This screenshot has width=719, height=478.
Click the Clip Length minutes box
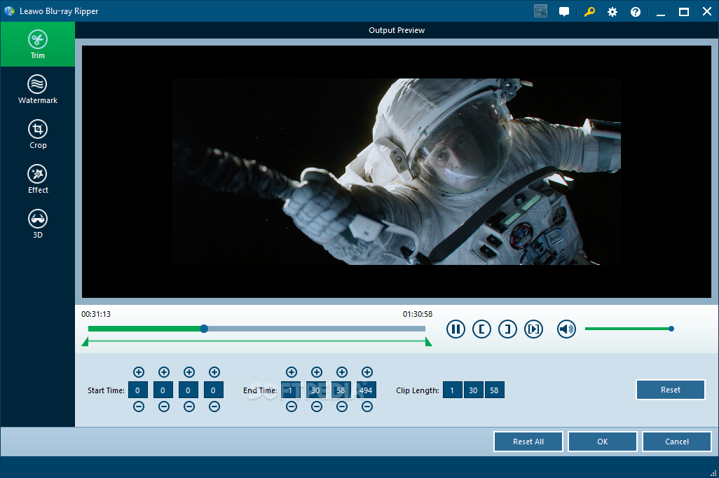(473, 390)
